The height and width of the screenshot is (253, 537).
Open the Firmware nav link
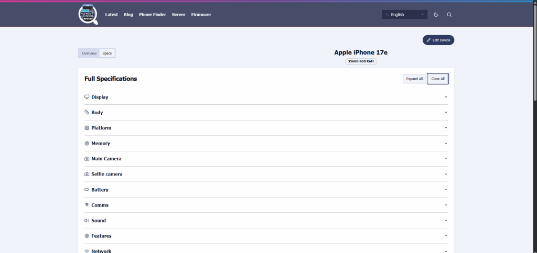point(201,15)
